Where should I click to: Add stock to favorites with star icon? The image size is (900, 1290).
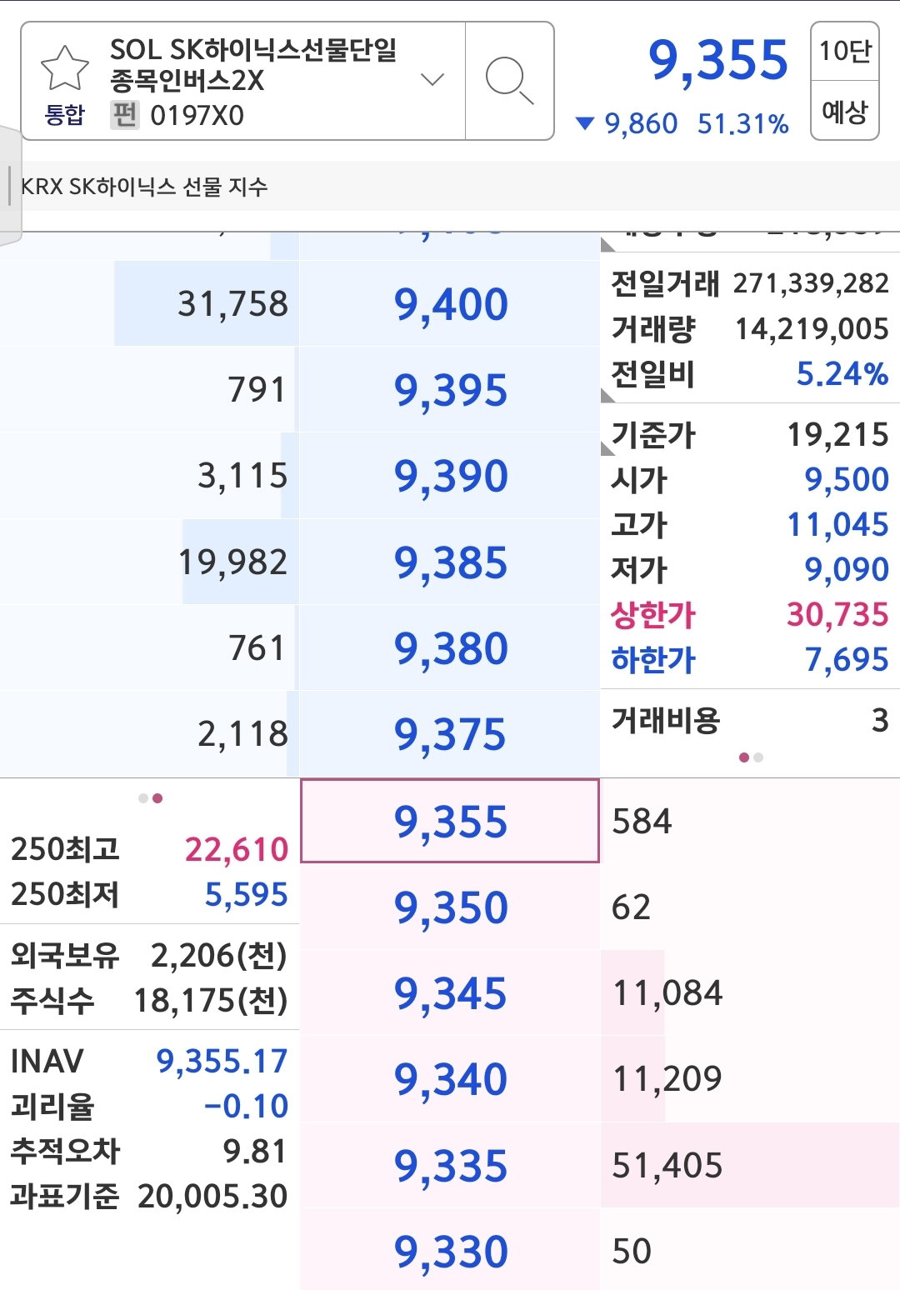(x=65, y=69)
